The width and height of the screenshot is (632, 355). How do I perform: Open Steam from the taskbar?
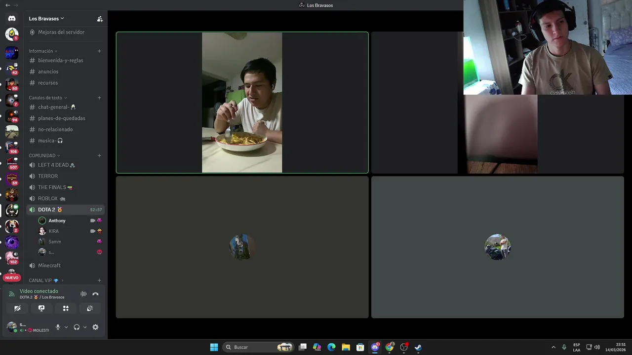(418, 347)
